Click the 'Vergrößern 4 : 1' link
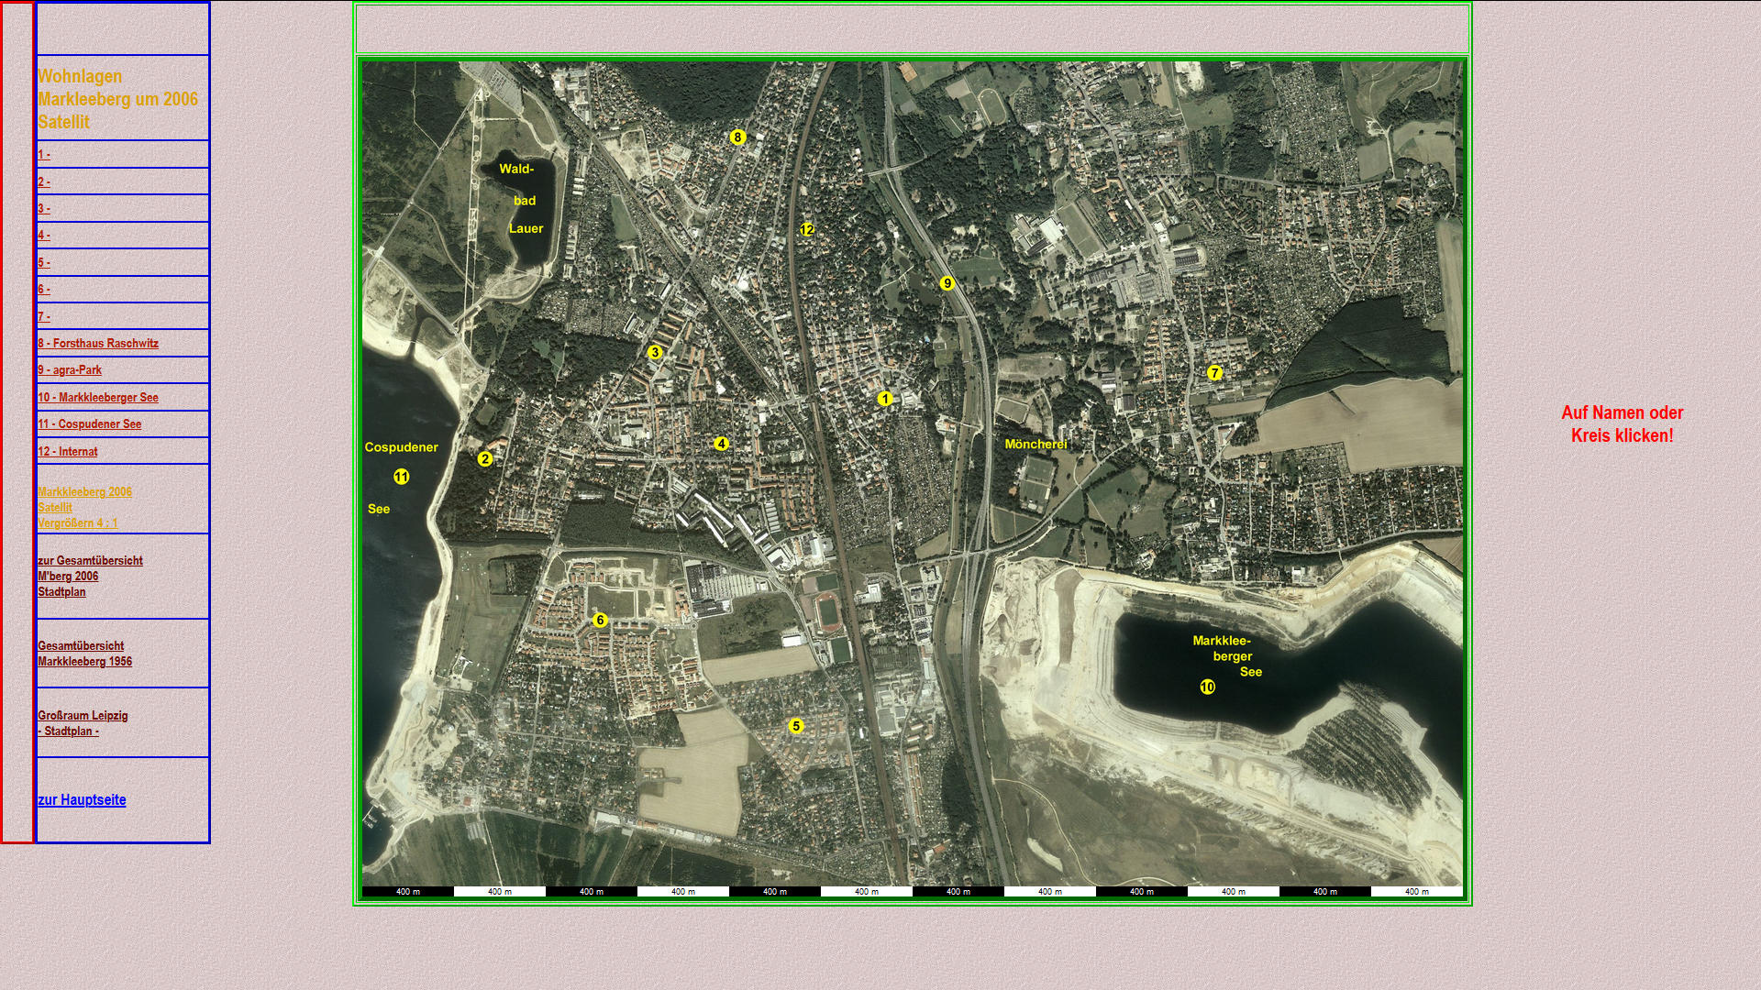The image size is (1761, 990). tap(78, 523)
